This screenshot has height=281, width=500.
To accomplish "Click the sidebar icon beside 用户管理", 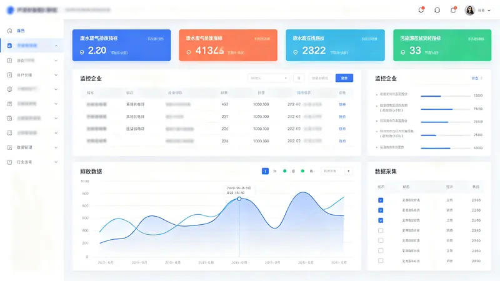I will [x=9, y=75].
